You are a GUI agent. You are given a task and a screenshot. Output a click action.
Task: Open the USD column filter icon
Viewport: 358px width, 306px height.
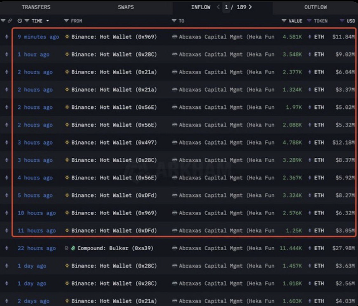[x=342, y=21]
